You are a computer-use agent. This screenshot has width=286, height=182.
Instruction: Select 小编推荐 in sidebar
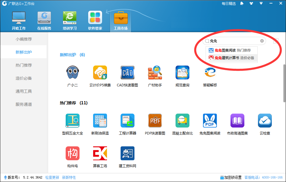pyautogui.click(x=23, y=39)
